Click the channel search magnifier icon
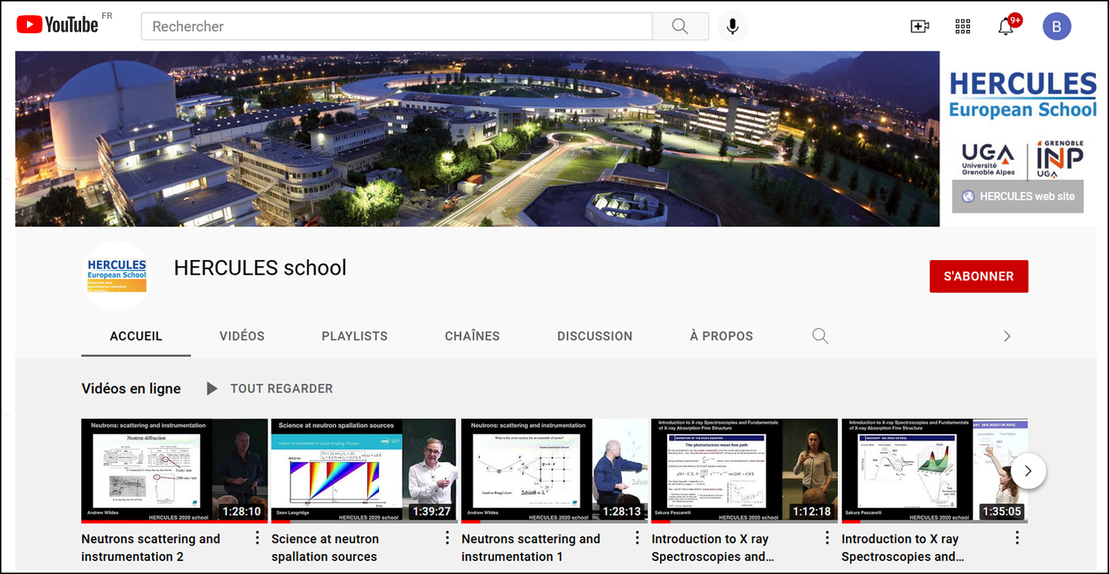The image size is (1109, 574). point(820,336)
